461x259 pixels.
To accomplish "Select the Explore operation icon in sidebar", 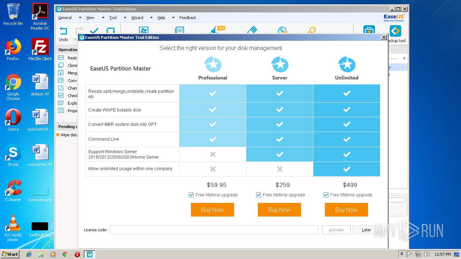I will 61,103.
